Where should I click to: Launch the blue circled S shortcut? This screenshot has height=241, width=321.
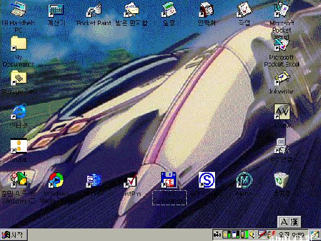tap(207, 180)
